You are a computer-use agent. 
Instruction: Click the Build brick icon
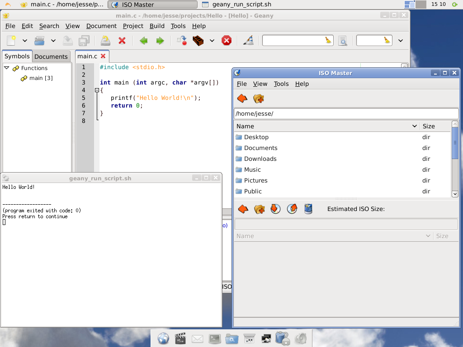(198, 41)
